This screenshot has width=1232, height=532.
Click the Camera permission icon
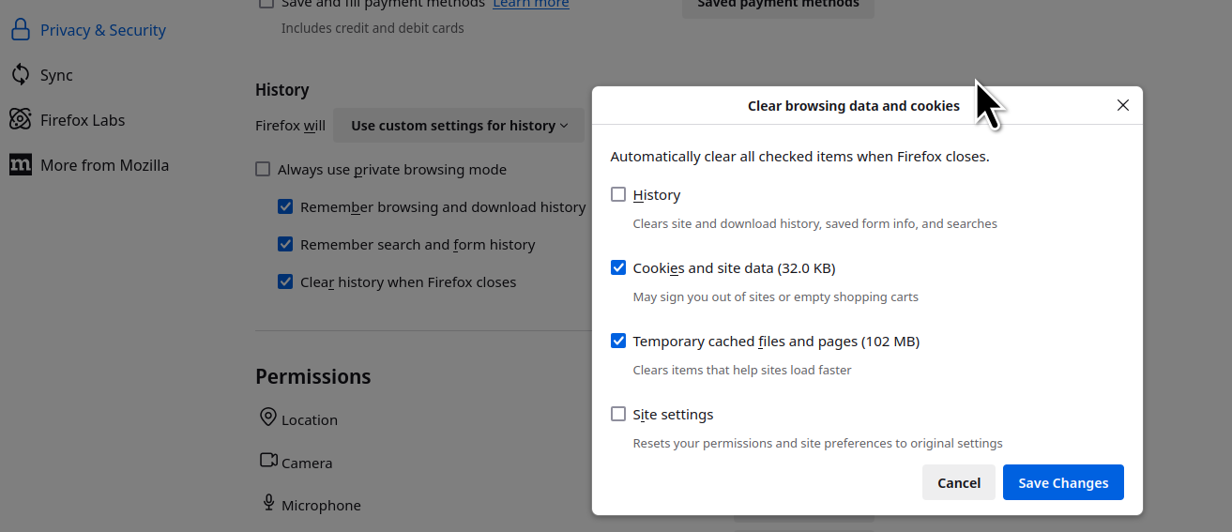[268, 461]
